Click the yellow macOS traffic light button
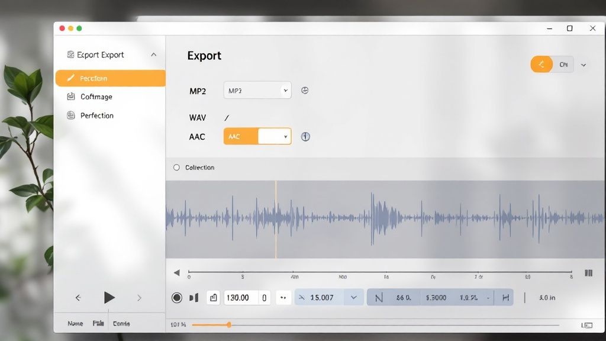The width and height of the screenshot is (606, 341). 71,28
